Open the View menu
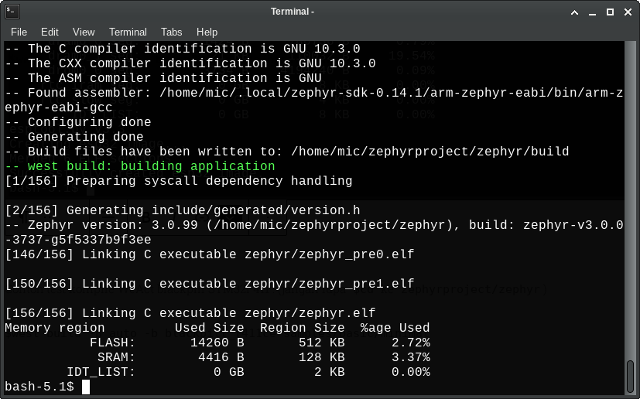This screenshot has width=640, height=399. pos(84,32)
